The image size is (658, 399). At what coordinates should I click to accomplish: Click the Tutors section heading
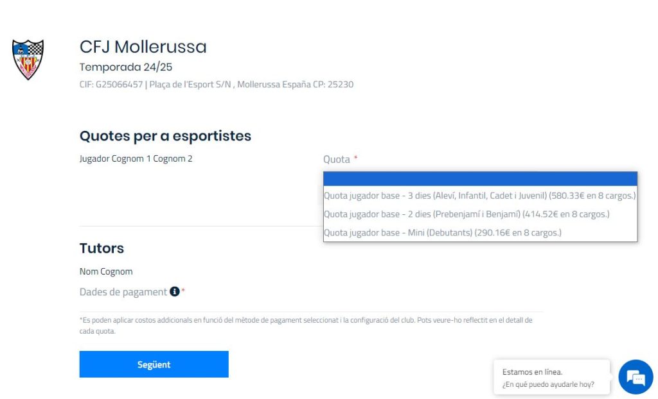click(x=102, y=248)
